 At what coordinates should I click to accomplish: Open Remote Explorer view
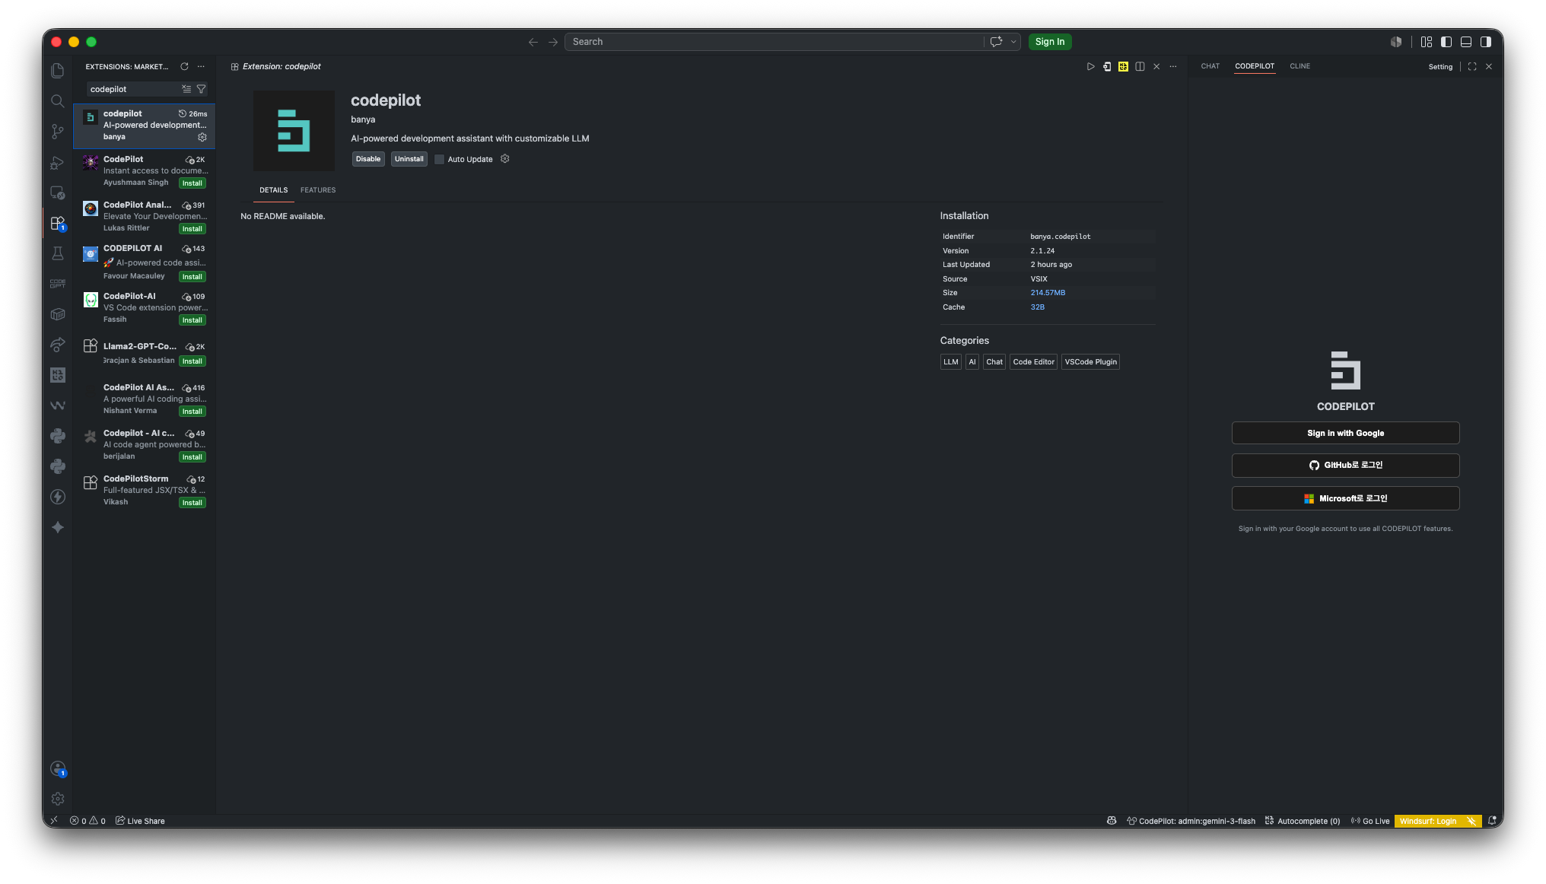pos(57,192)
